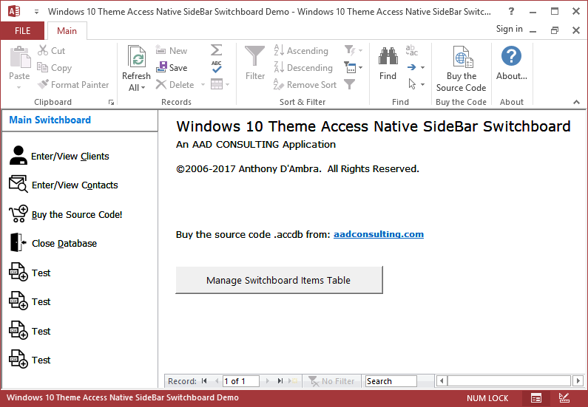Expand the Refresh All dropdown arrow
The width and height of the screenshot is (588, 407).
click(143, 88)
